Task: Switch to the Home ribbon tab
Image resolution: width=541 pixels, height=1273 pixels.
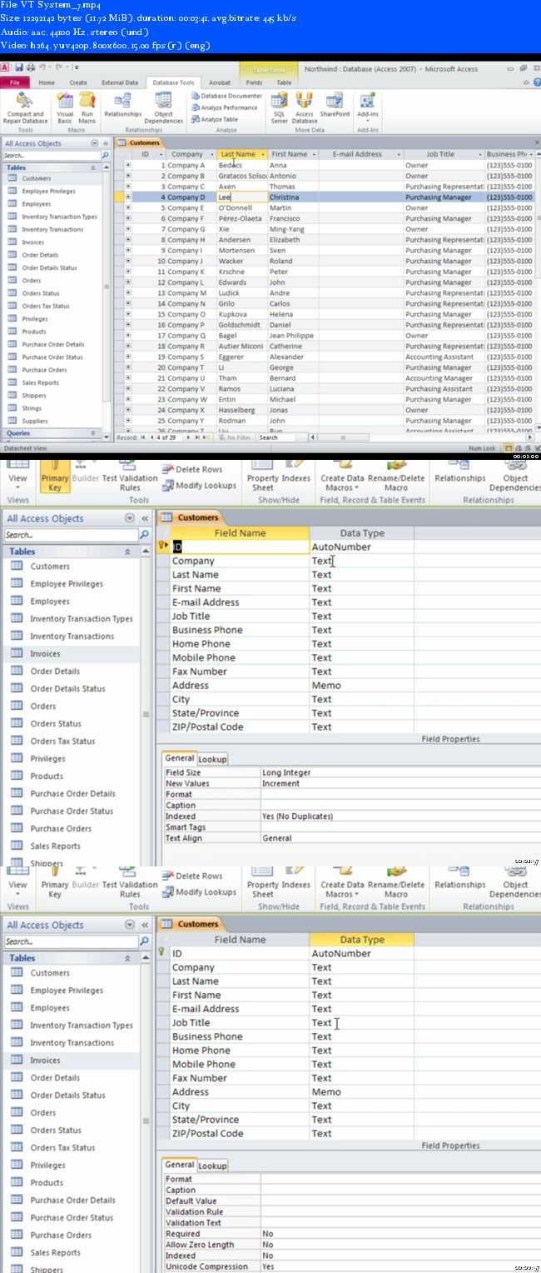Action: [x=47, y=82]
